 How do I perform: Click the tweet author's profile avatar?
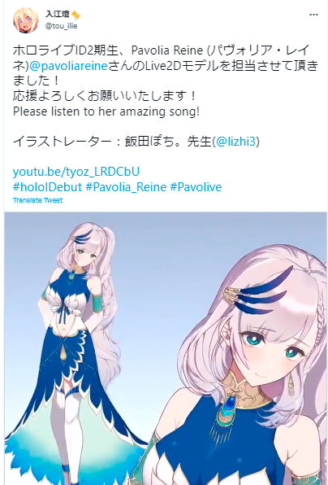26,20
